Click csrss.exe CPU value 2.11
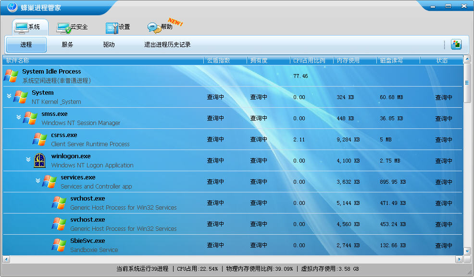Viewport: 474px width, 277px height. coord(299,140)
